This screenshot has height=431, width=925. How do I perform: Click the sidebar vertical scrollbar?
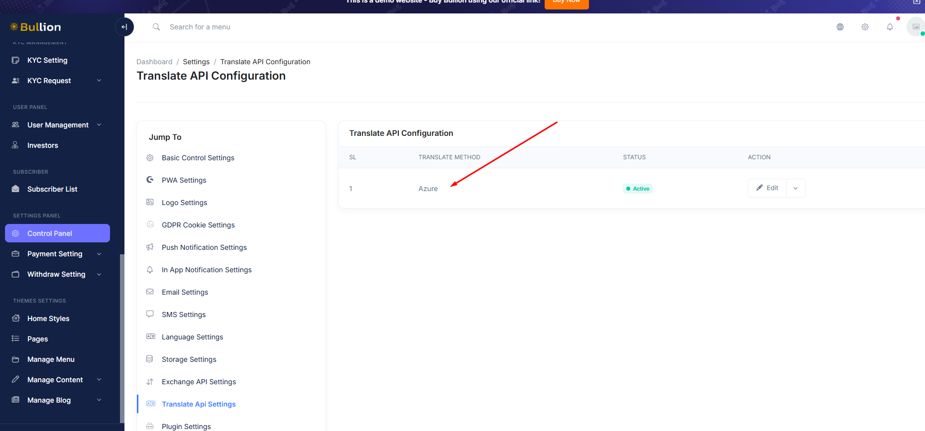(x=122, y=338)
